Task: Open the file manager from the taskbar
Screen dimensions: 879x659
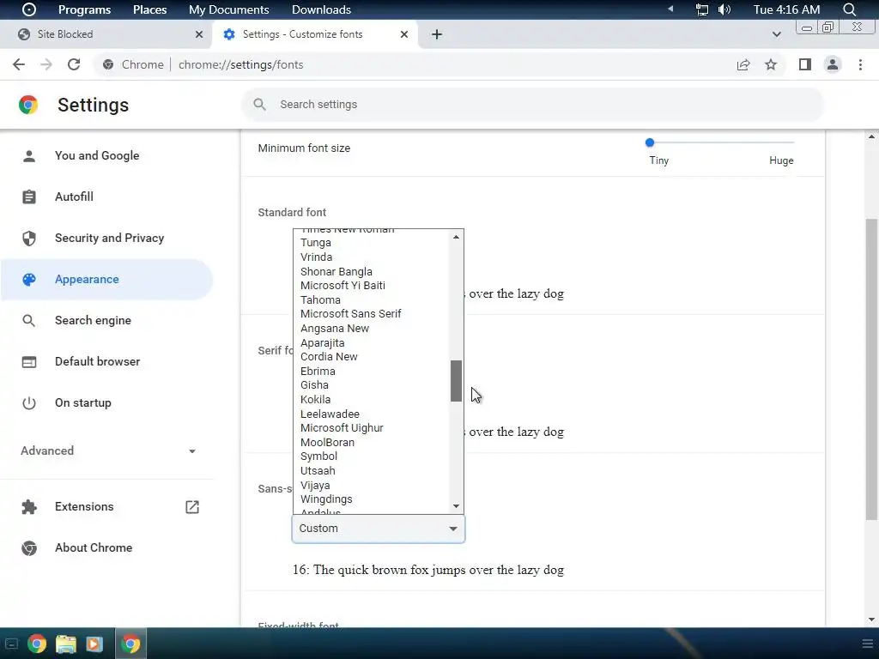Action: (65, 644)
